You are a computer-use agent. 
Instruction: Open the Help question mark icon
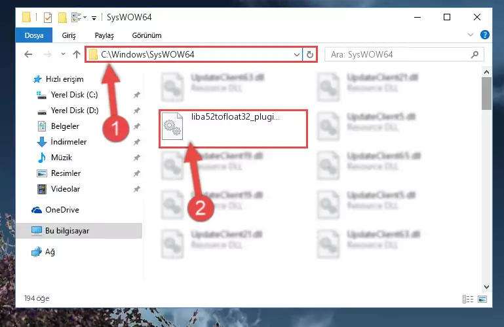click(x=485, y=35)
